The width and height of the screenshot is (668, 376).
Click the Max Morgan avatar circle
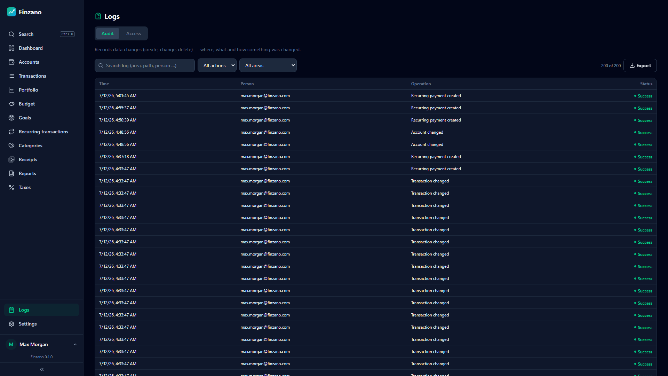11,344
